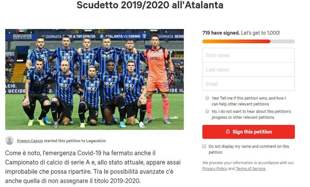310x187 pixels.
Task: Click the lock icon on the sign button
Action: pos(228,131)
